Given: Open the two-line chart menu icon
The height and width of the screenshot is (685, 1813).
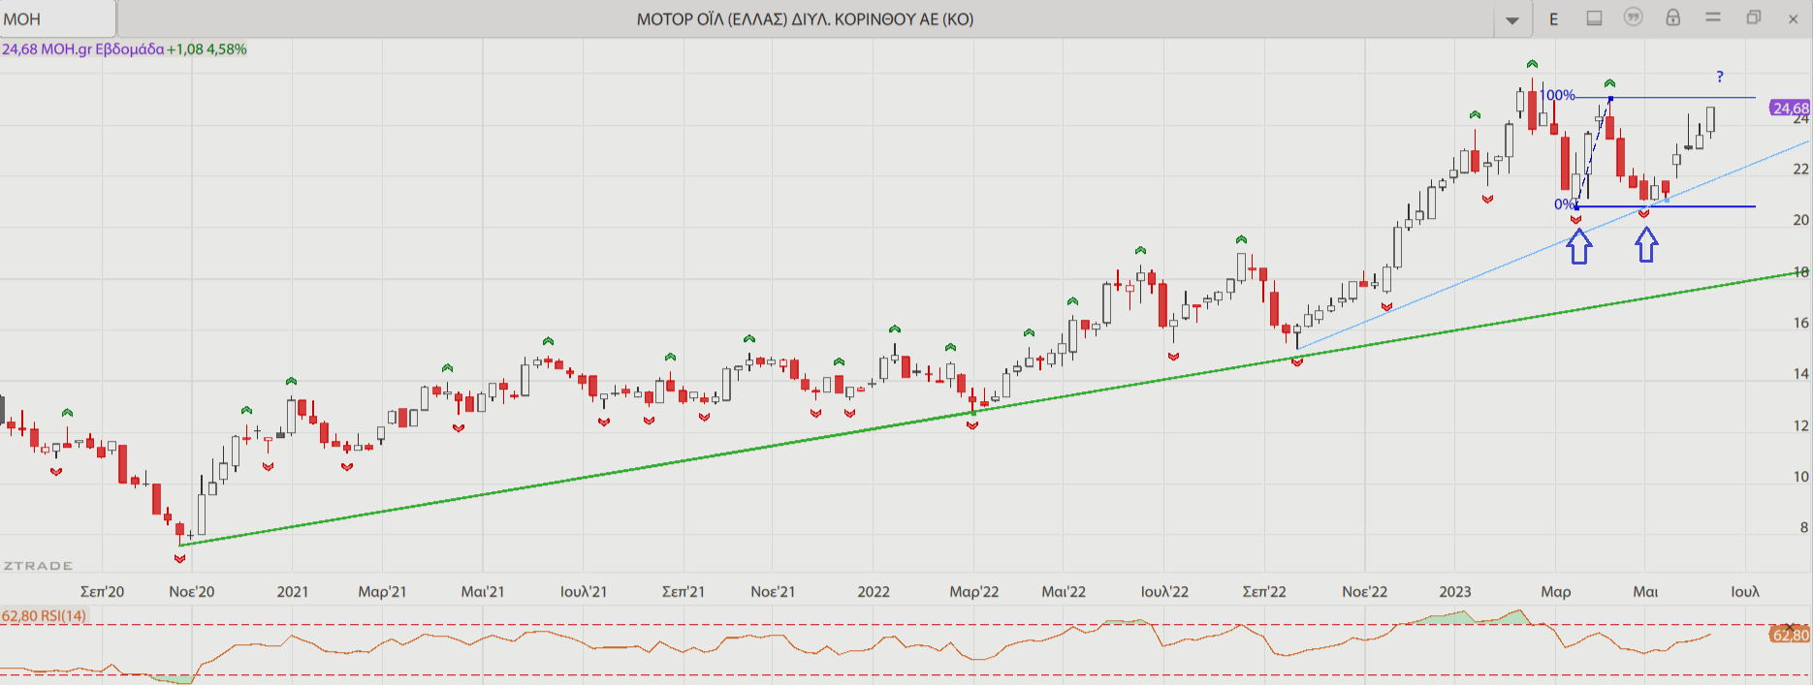Looking at the screenshot, I should click(x=1713, y=17).
